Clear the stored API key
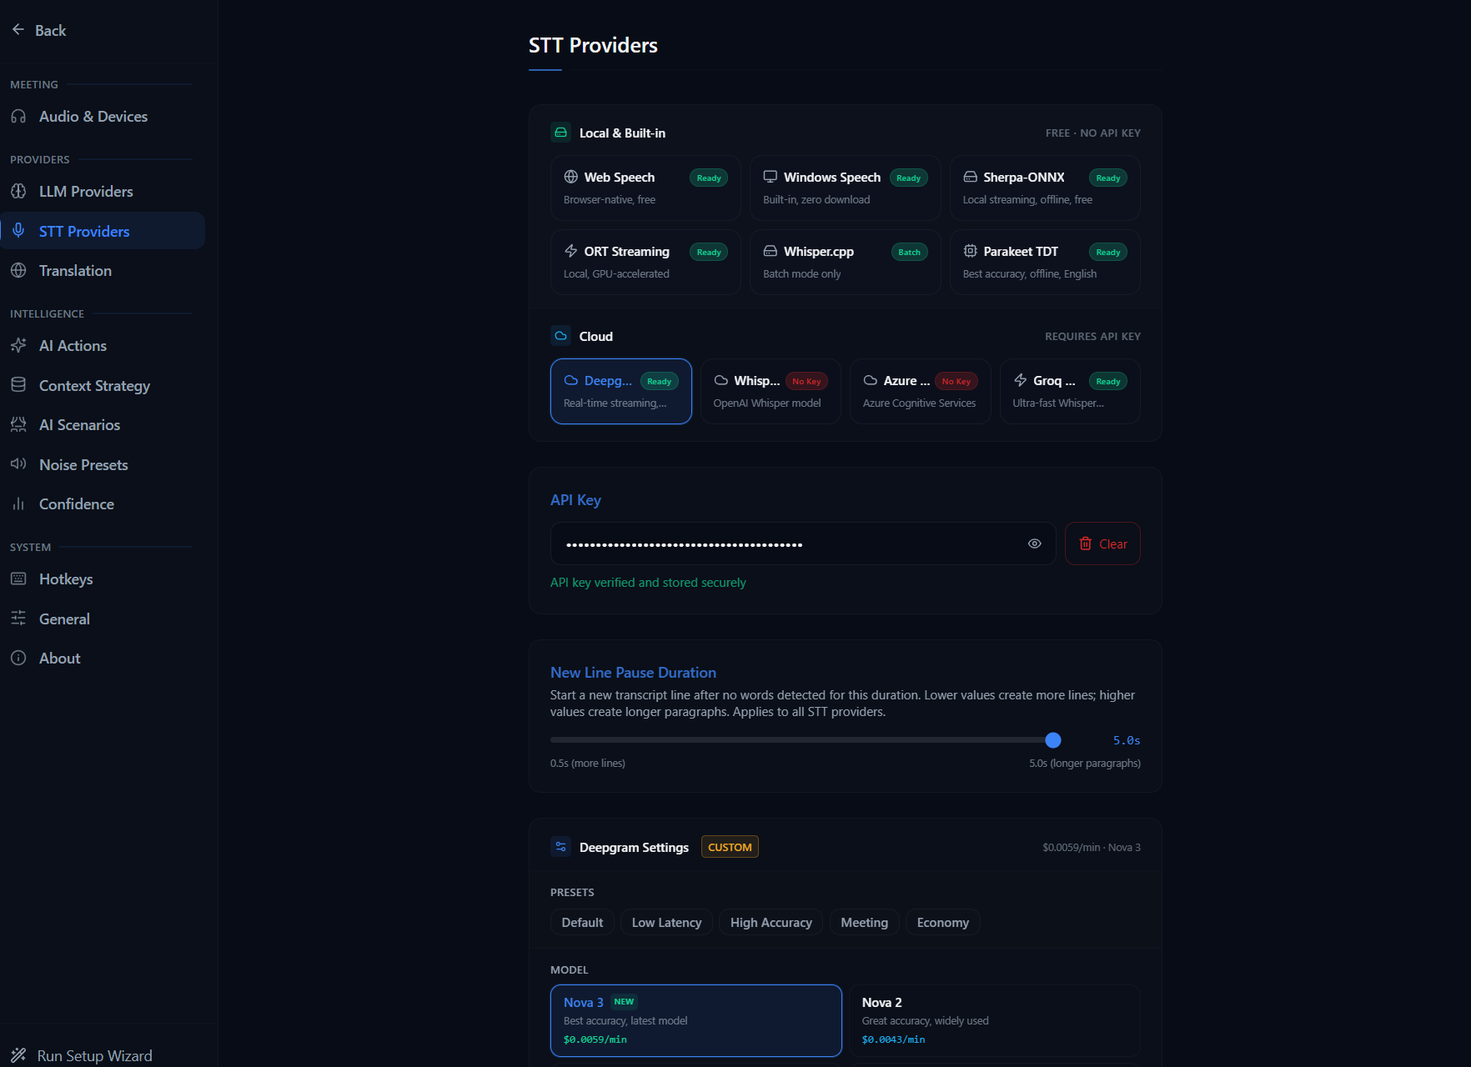 [1102, 543]
